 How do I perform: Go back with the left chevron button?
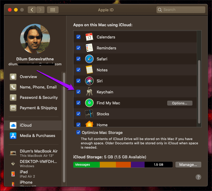(32, 10)
